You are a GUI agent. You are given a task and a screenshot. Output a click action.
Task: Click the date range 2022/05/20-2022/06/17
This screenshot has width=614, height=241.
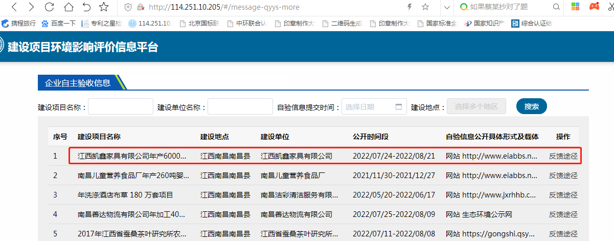394,195
